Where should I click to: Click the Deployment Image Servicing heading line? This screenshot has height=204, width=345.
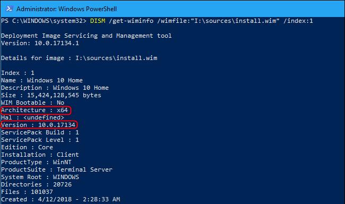[86, 36]
